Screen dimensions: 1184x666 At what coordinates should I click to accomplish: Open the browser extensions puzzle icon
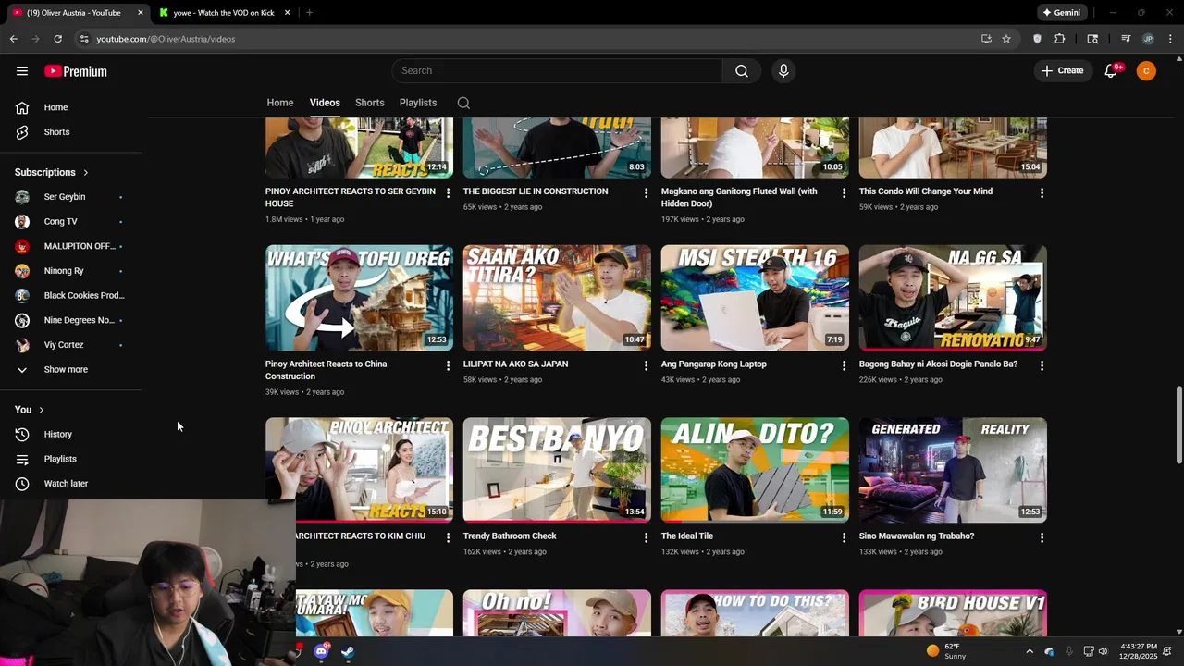[1060, 39]
